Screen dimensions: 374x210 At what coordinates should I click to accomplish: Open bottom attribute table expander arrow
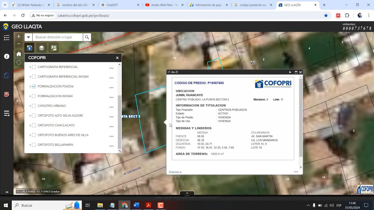point(187,193)
